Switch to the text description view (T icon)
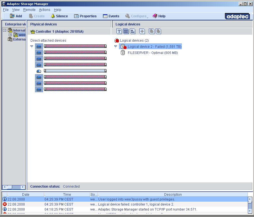The image size is (254, 217). click(x=119, y=31)
